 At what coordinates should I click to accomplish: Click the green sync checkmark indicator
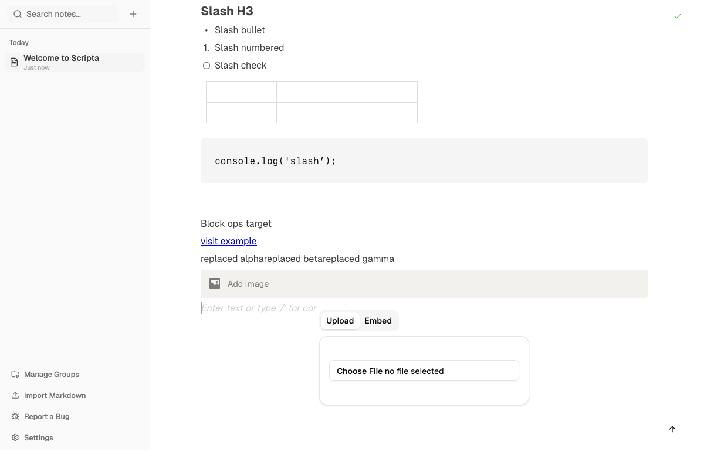pyautogui.click(x=678, y=16)
